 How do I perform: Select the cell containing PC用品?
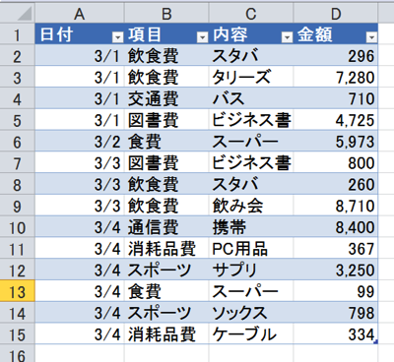tap(251, 249)
